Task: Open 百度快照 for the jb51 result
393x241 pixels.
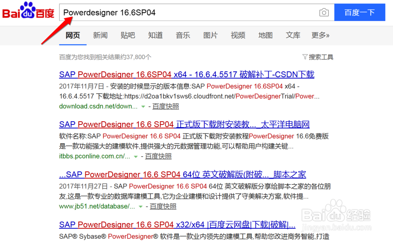Action: coord(163,206)
